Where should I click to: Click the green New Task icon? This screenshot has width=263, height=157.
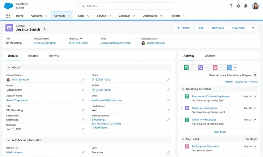tap(186, 68)
